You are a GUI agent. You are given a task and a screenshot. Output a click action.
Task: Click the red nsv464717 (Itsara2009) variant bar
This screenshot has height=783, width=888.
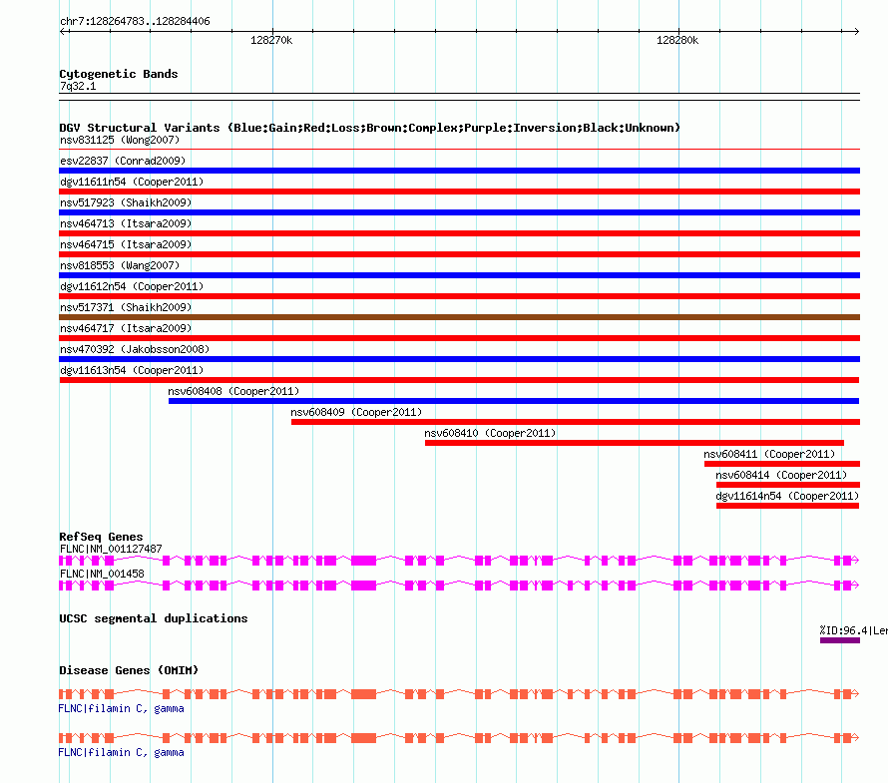coord(459,338)
